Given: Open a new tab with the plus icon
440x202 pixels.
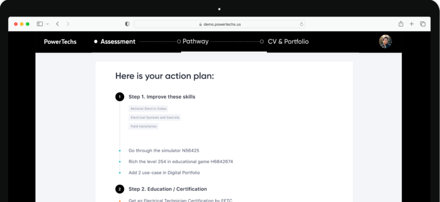Looking at the screenshot, I should (411, 24).
